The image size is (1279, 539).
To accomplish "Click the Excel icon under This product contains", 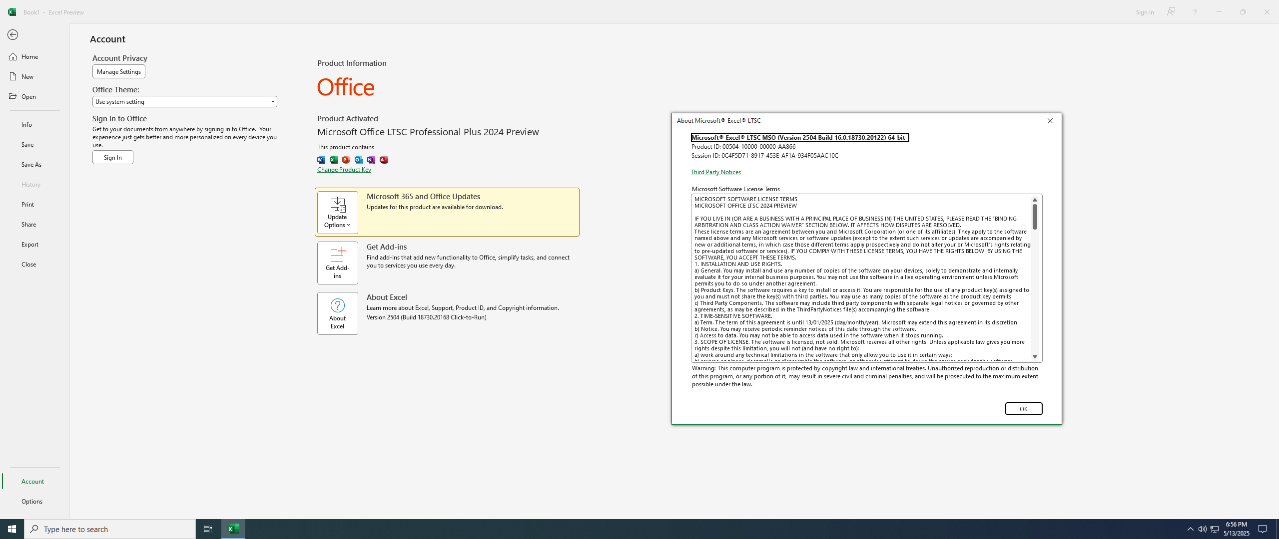I will (334, 160).
